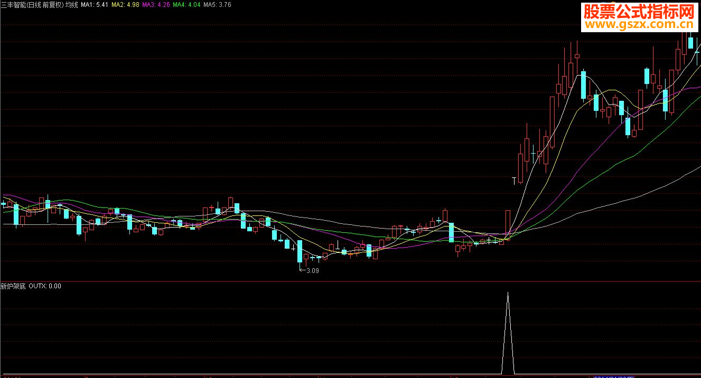
Task: Click the T-shaped limit-up candlestick
Action: pos(513,181)
